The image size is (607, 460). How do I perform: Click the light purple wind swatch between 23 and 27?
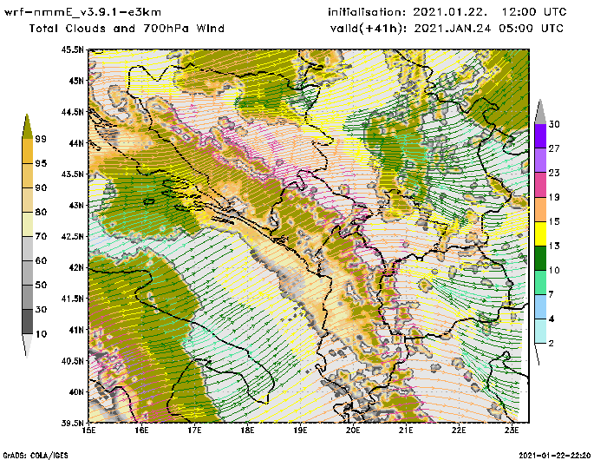(x=540, y=161)
